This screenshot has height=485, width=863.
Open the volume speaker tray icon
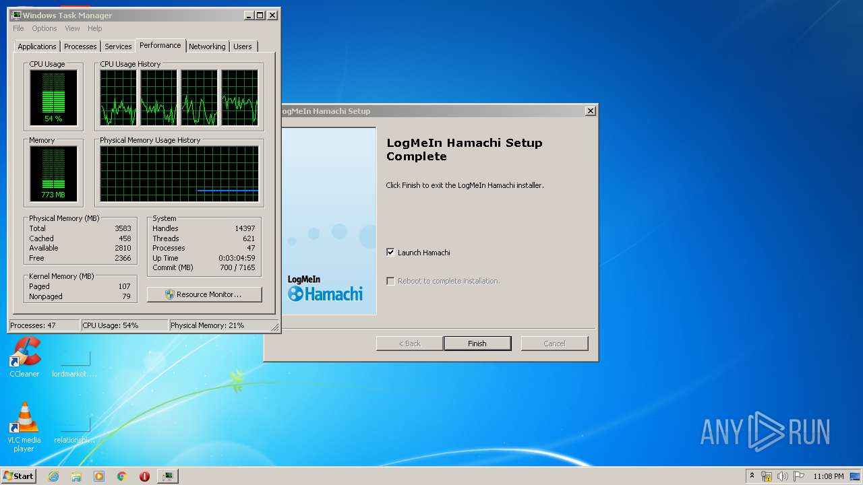(x=783, y=476)
